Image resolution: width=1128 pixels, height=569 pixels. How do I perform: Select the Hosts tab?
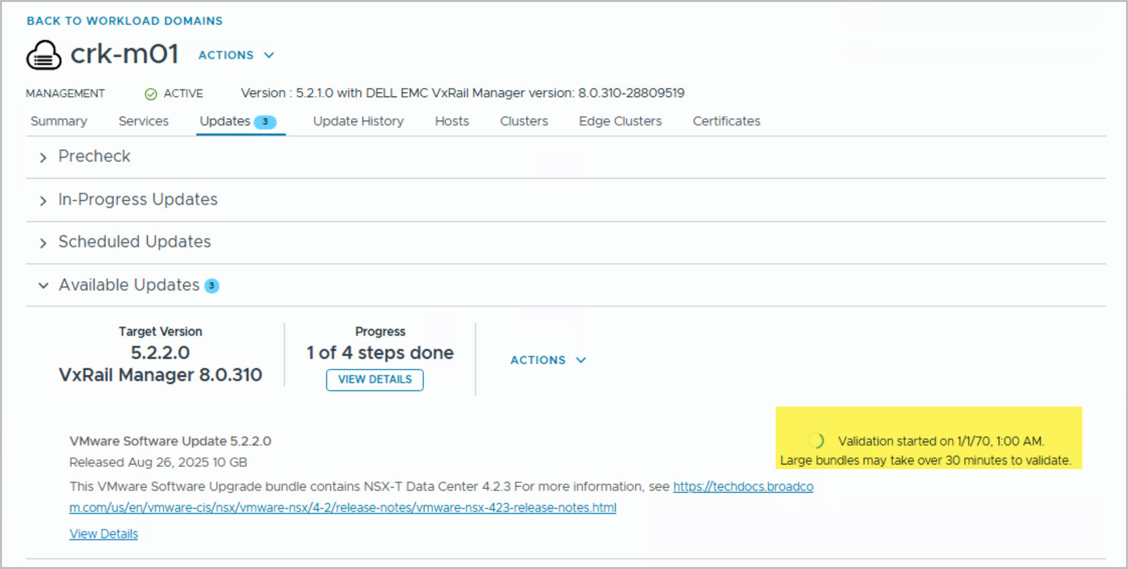pos(452,121)
